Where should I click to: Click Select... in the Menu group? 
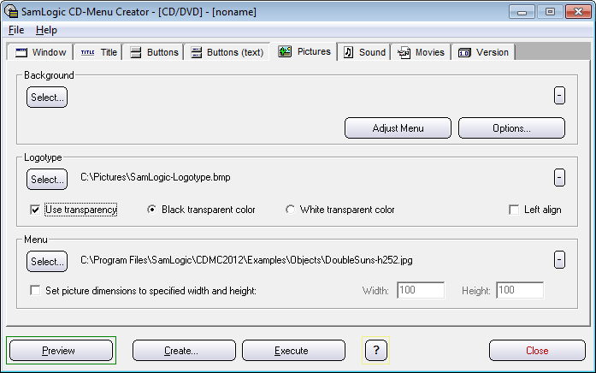click(47, 261)
